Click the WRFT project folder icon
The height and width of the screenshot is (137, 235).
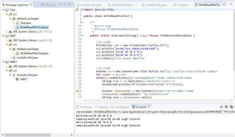click(7, 62)
